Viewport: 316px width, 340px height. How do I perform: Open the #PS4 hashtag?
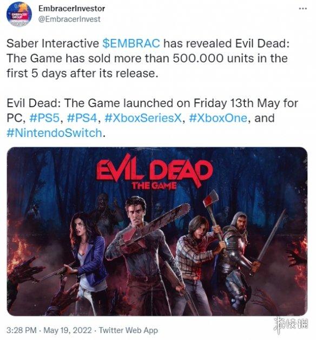pyautogui.click(x=82, y=118)
